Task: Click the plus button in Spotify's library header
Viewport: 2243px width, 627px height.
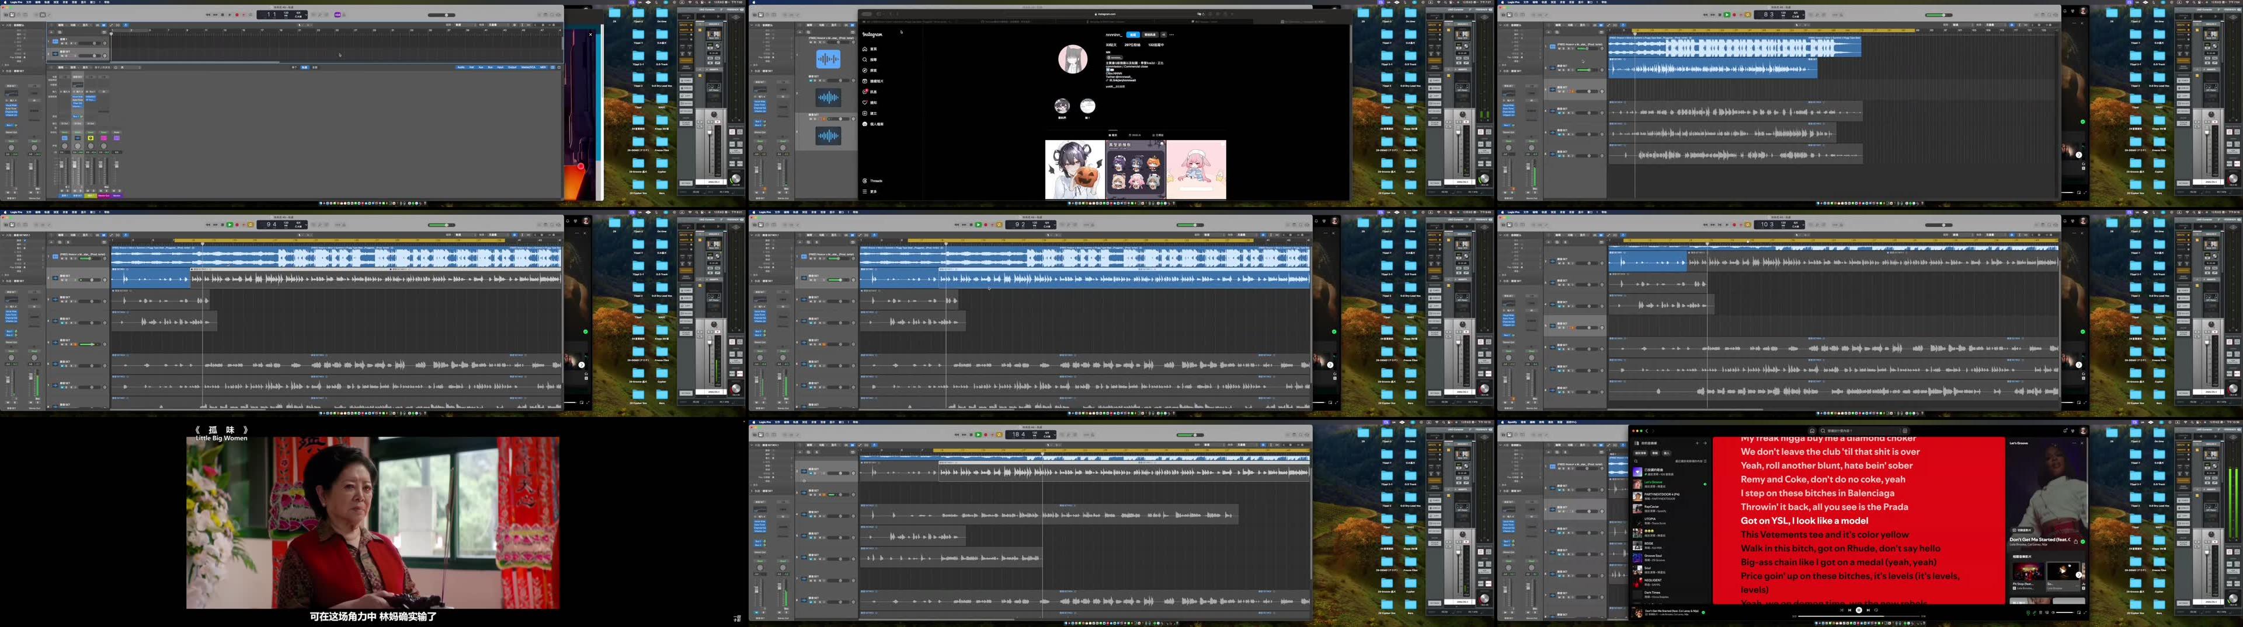Action: point(1697,443)
